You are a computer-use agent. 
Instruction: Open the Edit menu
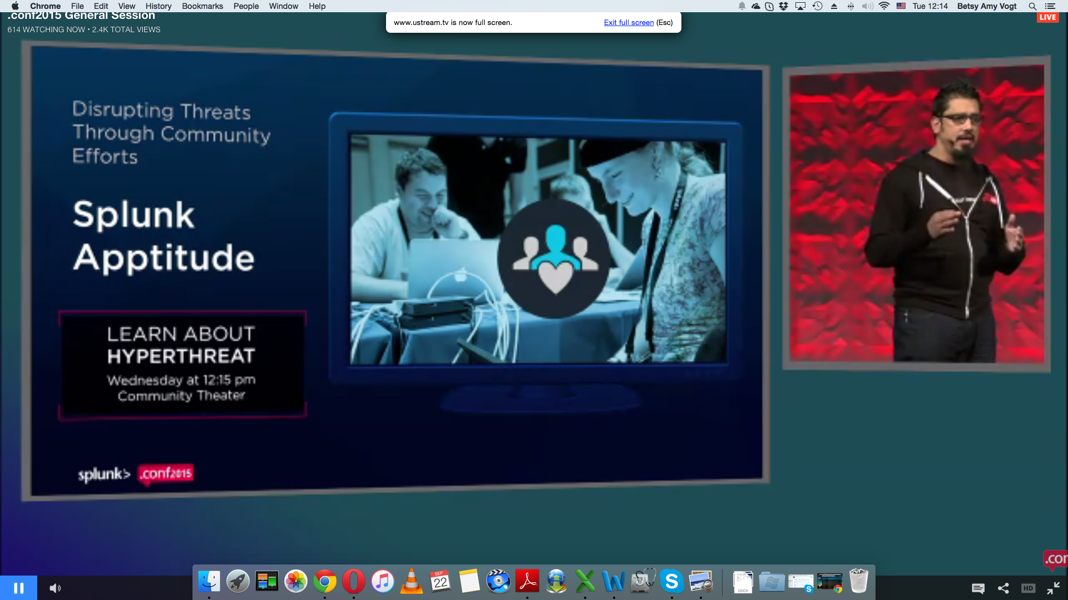101,6
